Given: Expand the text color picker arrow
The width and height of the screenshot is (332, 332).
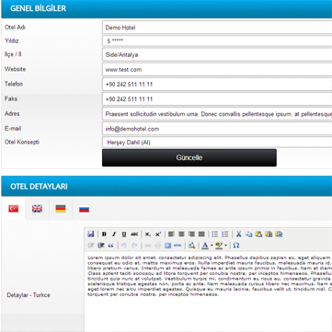Looking at the screenshot, I should [212, 246].
